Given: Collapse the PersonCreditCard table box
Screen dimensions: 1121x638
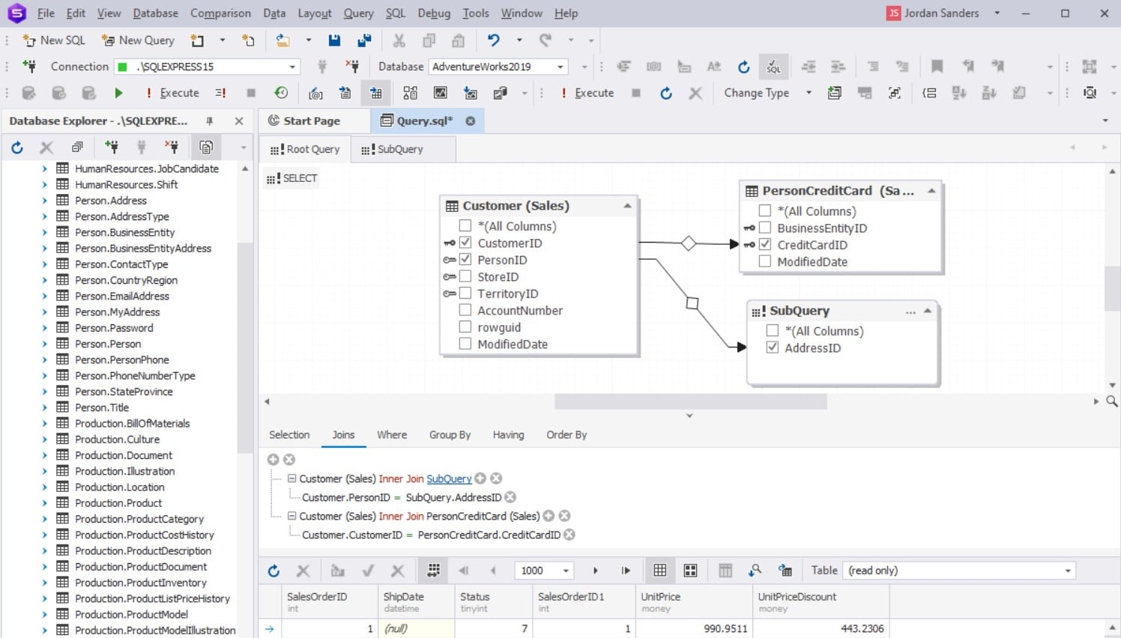Looking at the screenshot, I should [x=931, y=191].
